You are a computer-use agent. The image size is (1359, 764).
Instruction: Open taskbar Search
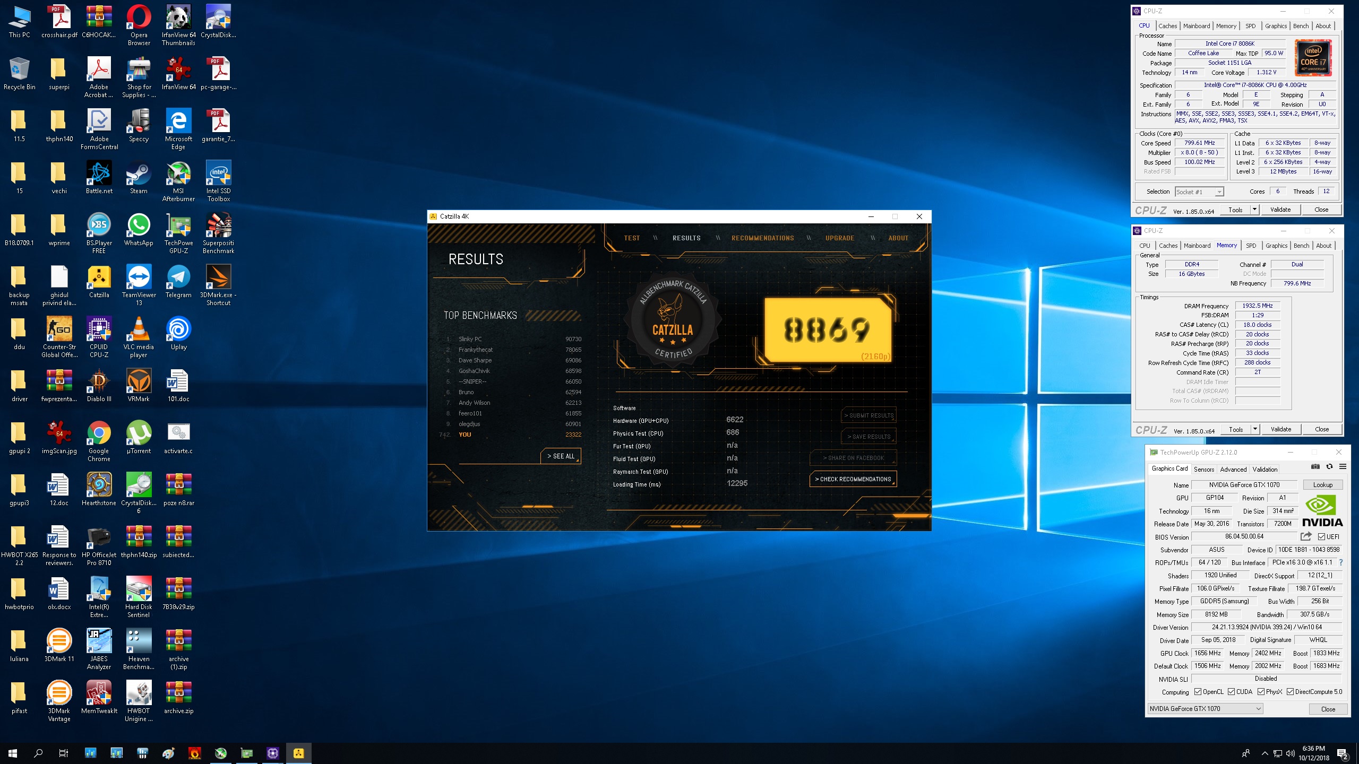click(38, 753)
